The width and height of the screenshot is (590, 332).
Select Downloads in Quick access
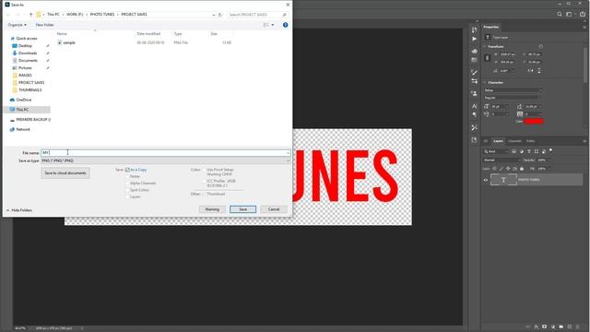point(28,53)
